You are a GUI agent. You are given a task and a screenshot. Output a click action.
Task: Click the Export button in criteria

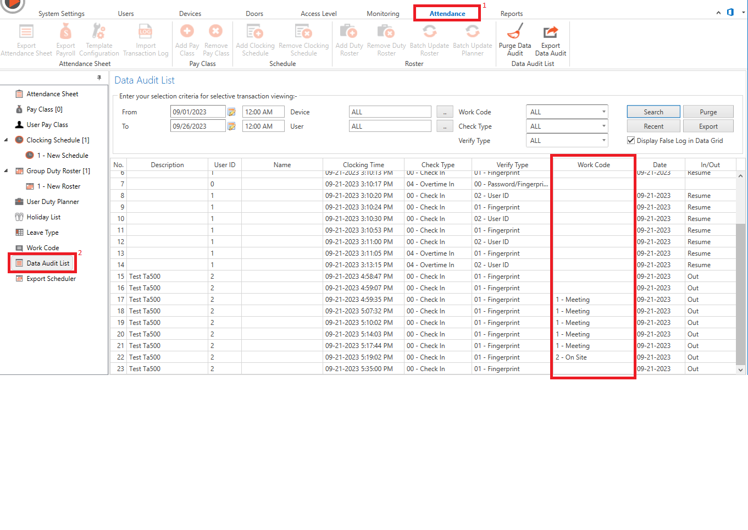[x=708, y=126]
